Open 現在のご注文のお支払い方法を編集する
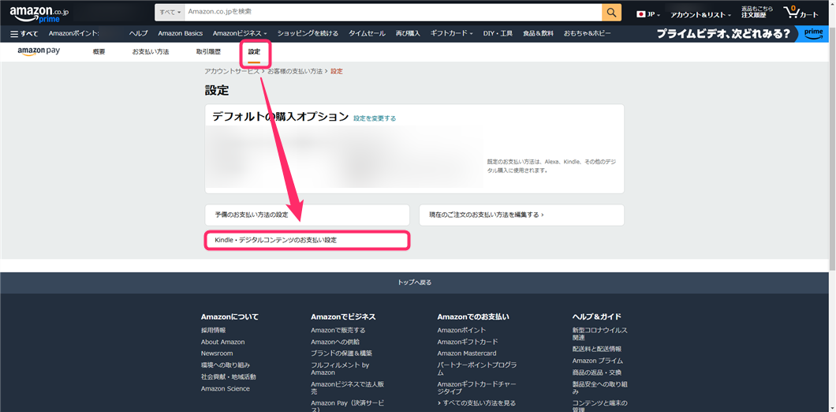This screenshot has width=836, height=412. coord(521,215)
